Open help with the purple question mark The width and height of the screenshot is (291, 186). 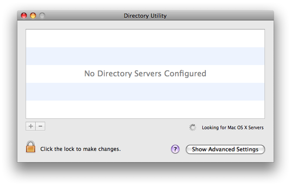(x=175, y=149)
